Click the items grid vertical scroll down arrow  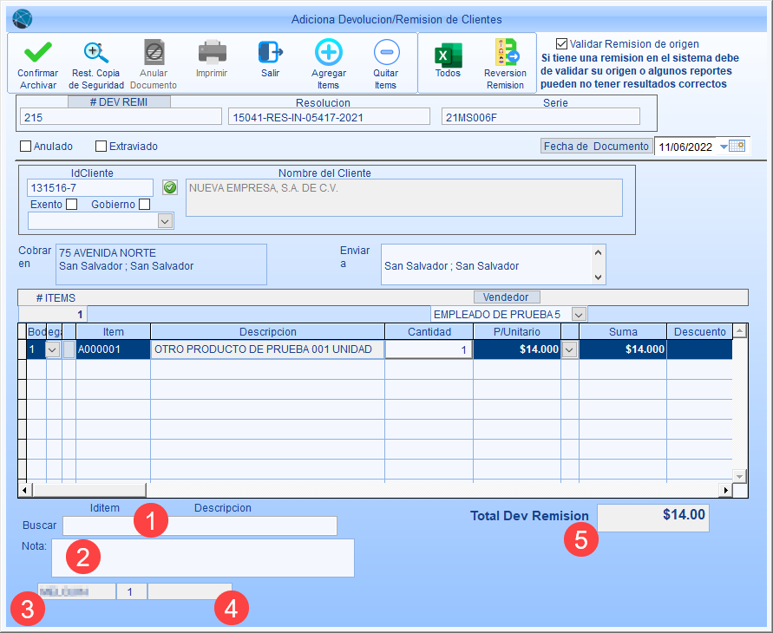point(739,476)
